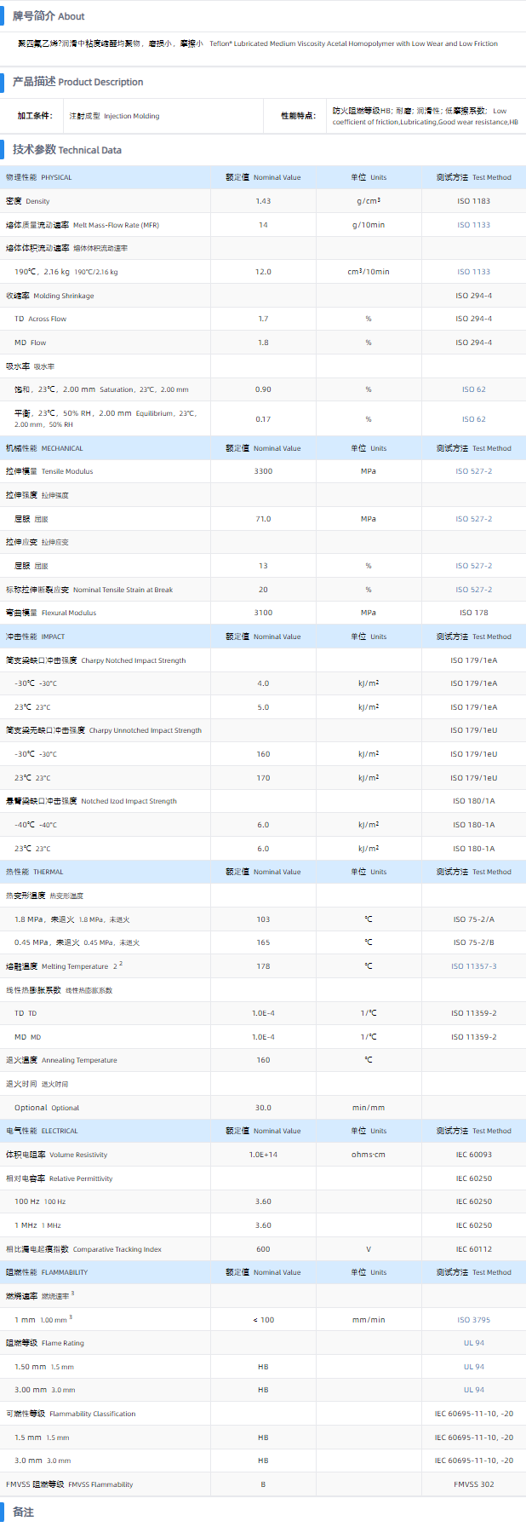This screenshot has height=1527, width=526.
Task: Select the 产品描述 Product Description heading
Action: (77, 82)
